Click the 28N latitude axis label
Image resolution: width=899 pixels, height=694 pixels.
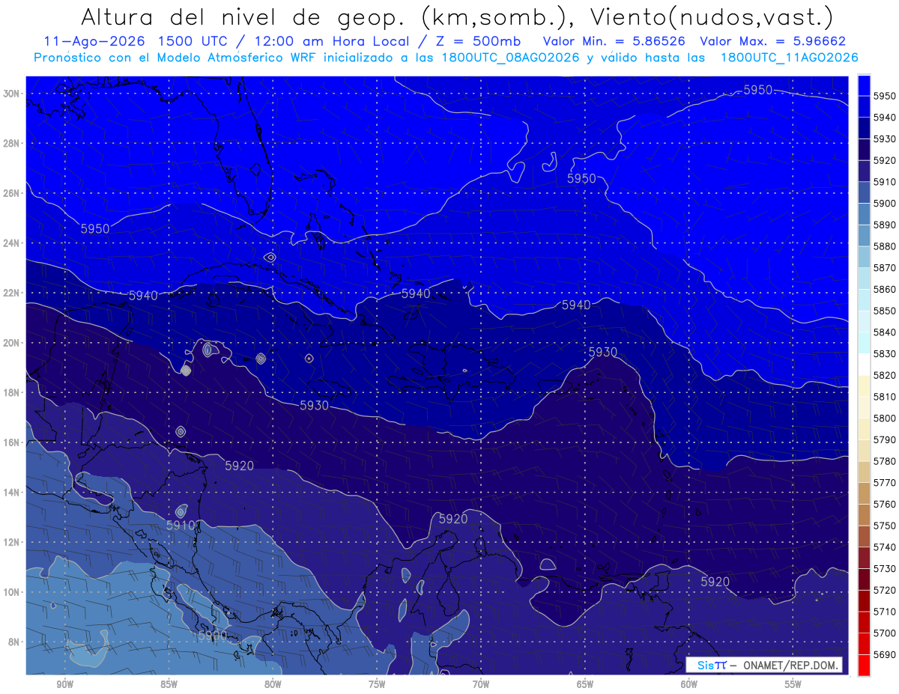click(x=12, y=143)
